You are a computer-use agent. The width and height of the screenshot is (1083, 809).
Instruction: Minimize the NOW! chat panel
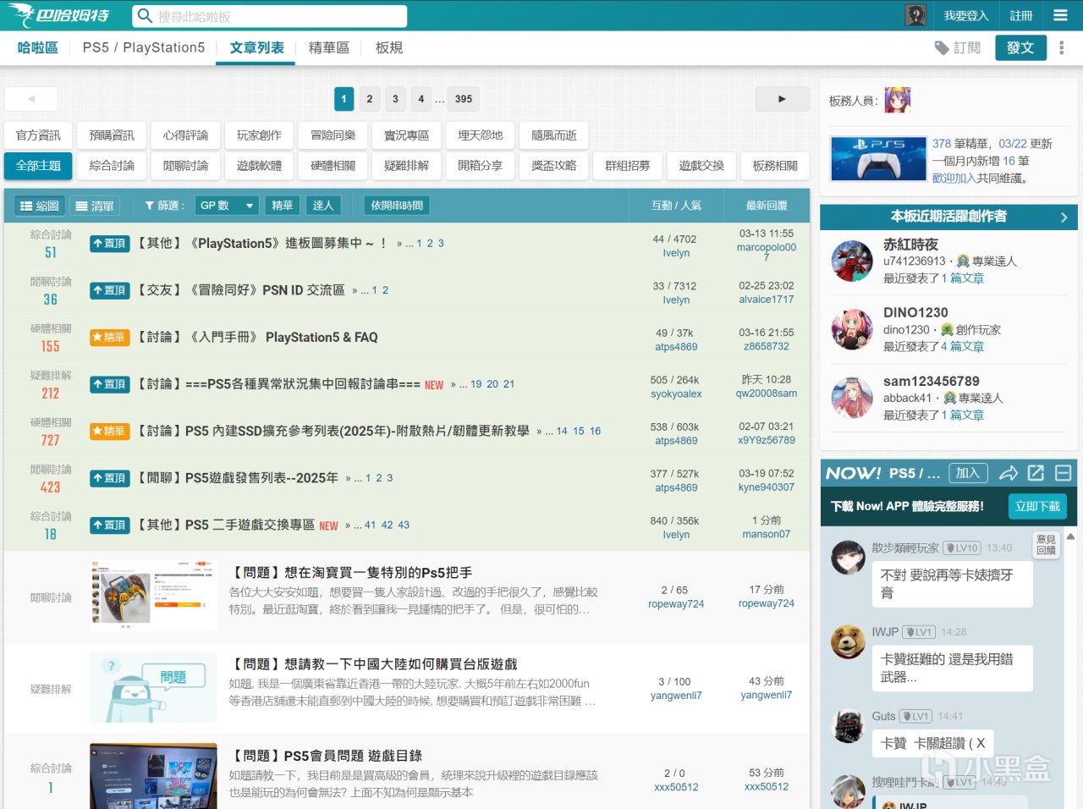(x=1064, y=473)
